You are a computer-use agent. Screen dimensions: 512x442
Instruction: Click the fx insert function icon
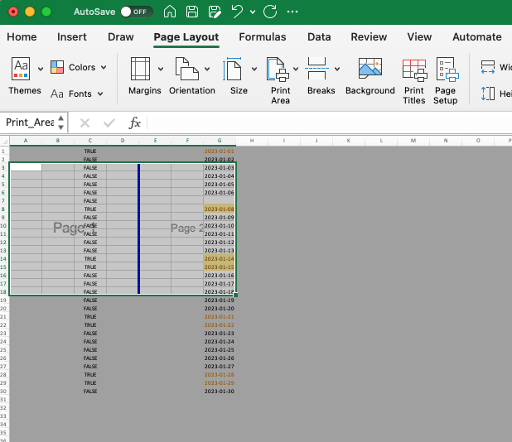click(x=134, y=123)
